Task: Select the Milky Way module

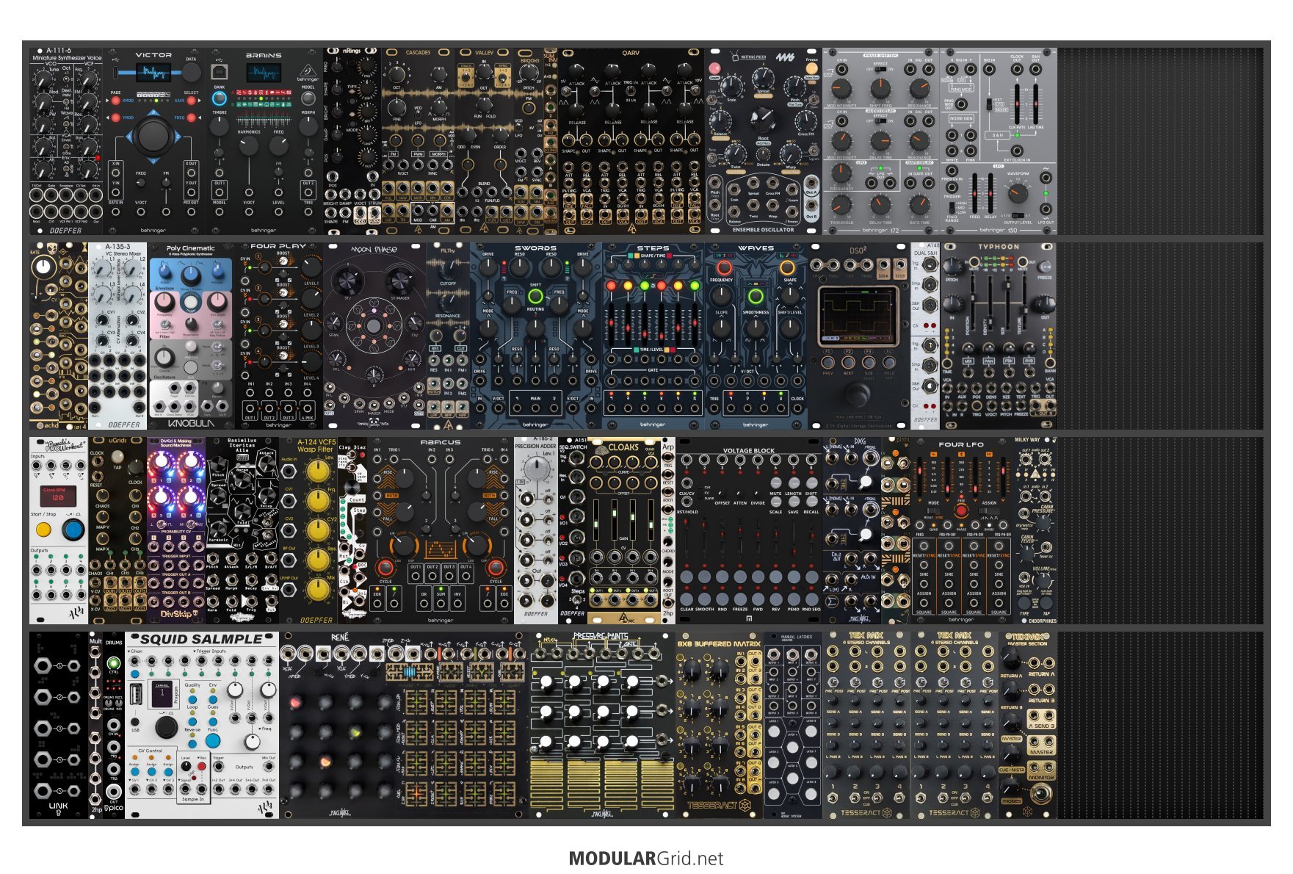Action: pyautogui.click(x=1035, y=531)
